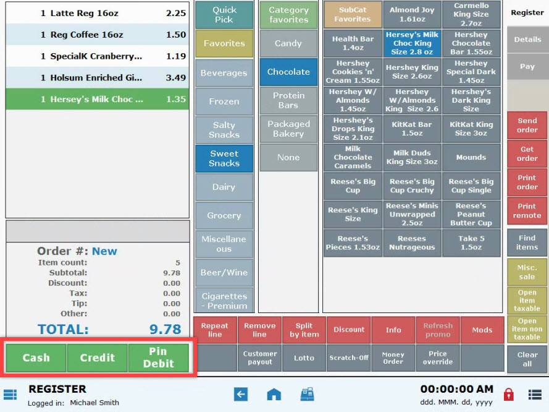Click the blue back arrow in the bottom bar
This screenshot has height=412, width=549.
(241, 394)
